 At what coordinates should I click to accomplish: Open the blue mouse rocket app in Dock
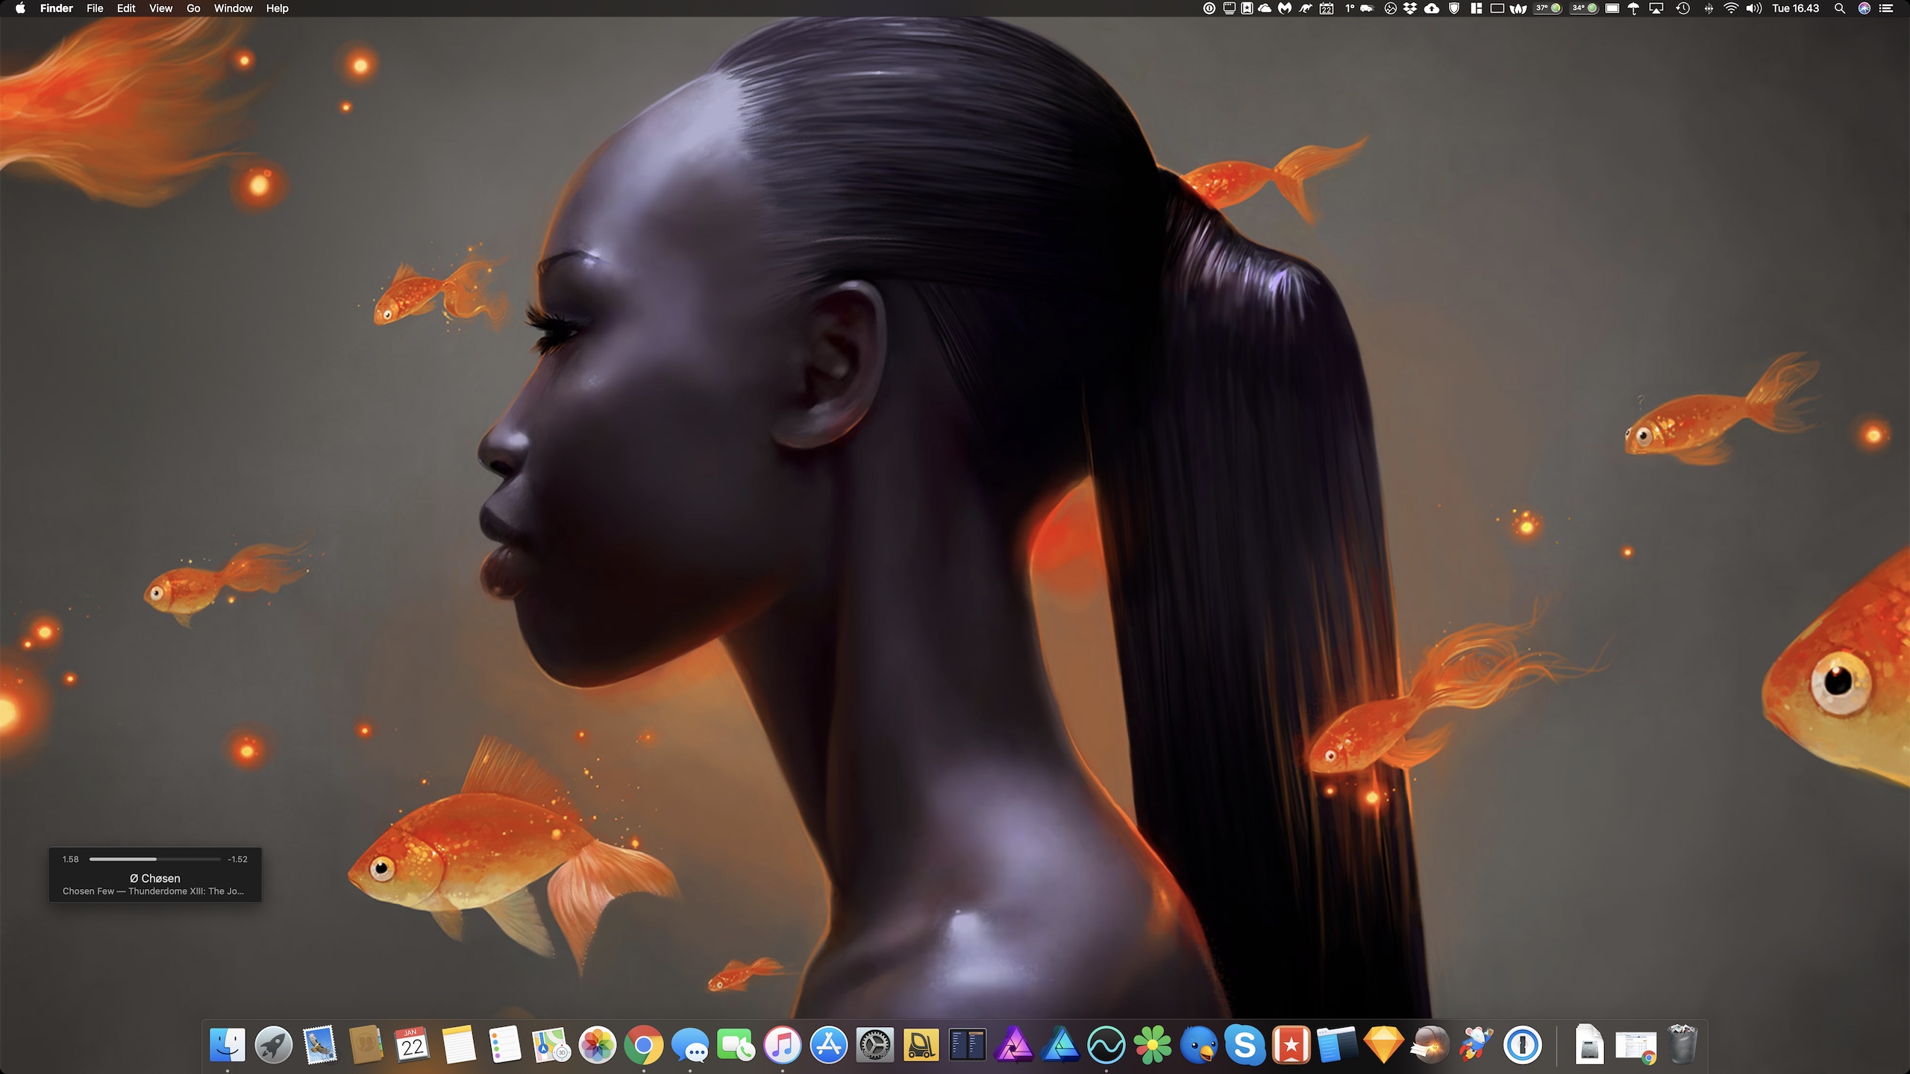coord(1477,1045)
